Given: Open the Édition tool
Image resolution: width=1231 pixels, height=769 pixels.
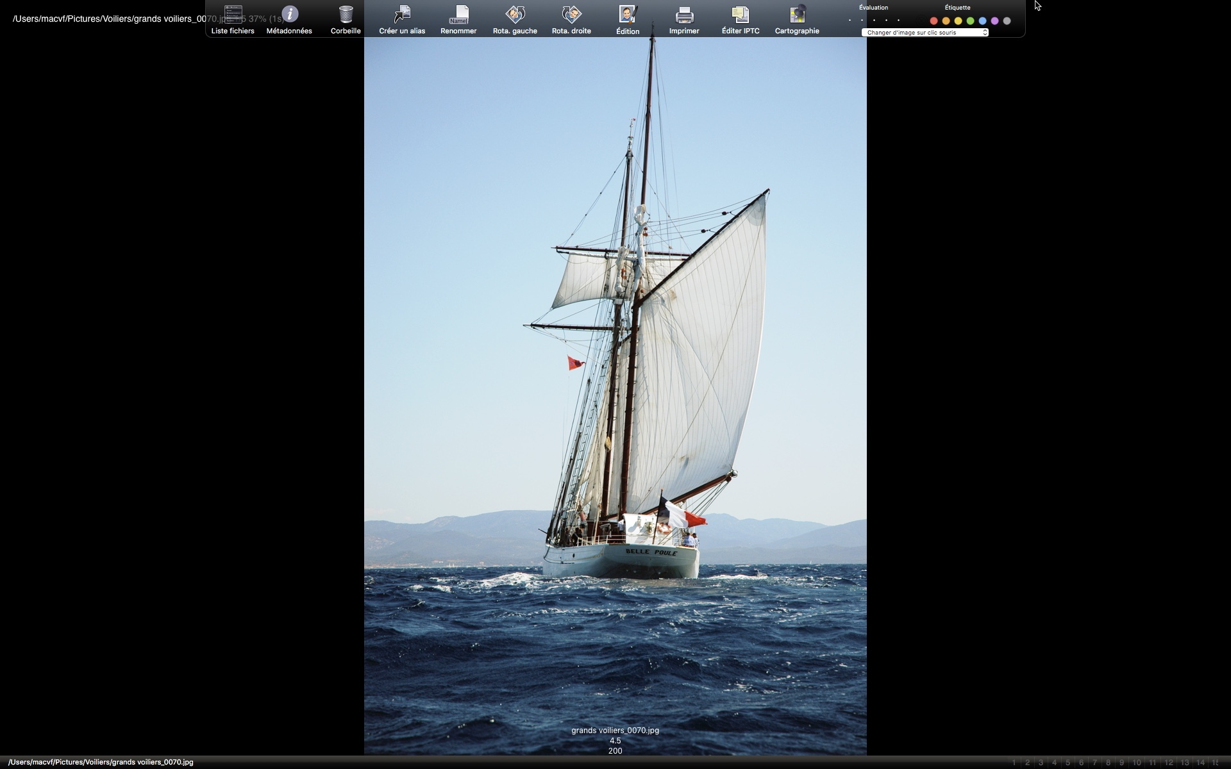Looking at the screenshot, I should click(628, 19).
